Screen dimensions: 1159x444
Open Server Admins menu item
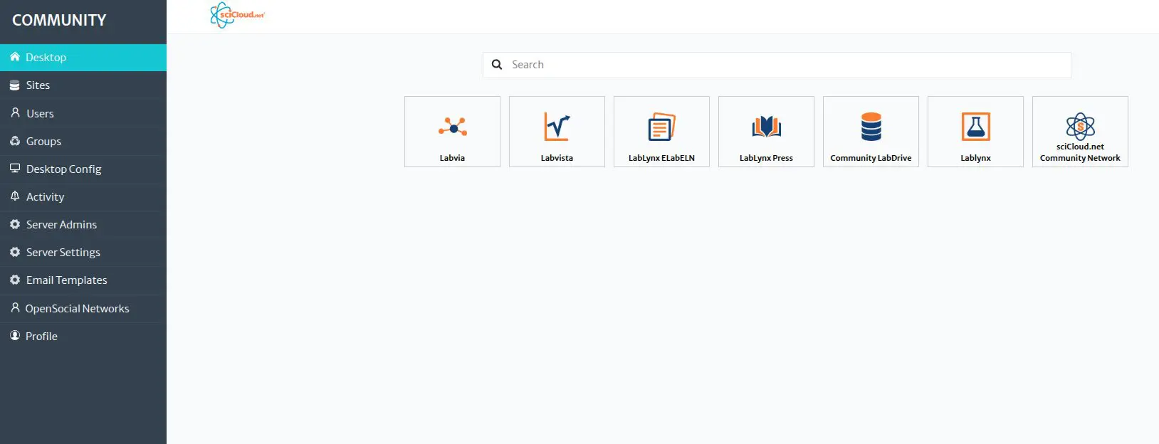pyautogui.click(x=83, y=224)
